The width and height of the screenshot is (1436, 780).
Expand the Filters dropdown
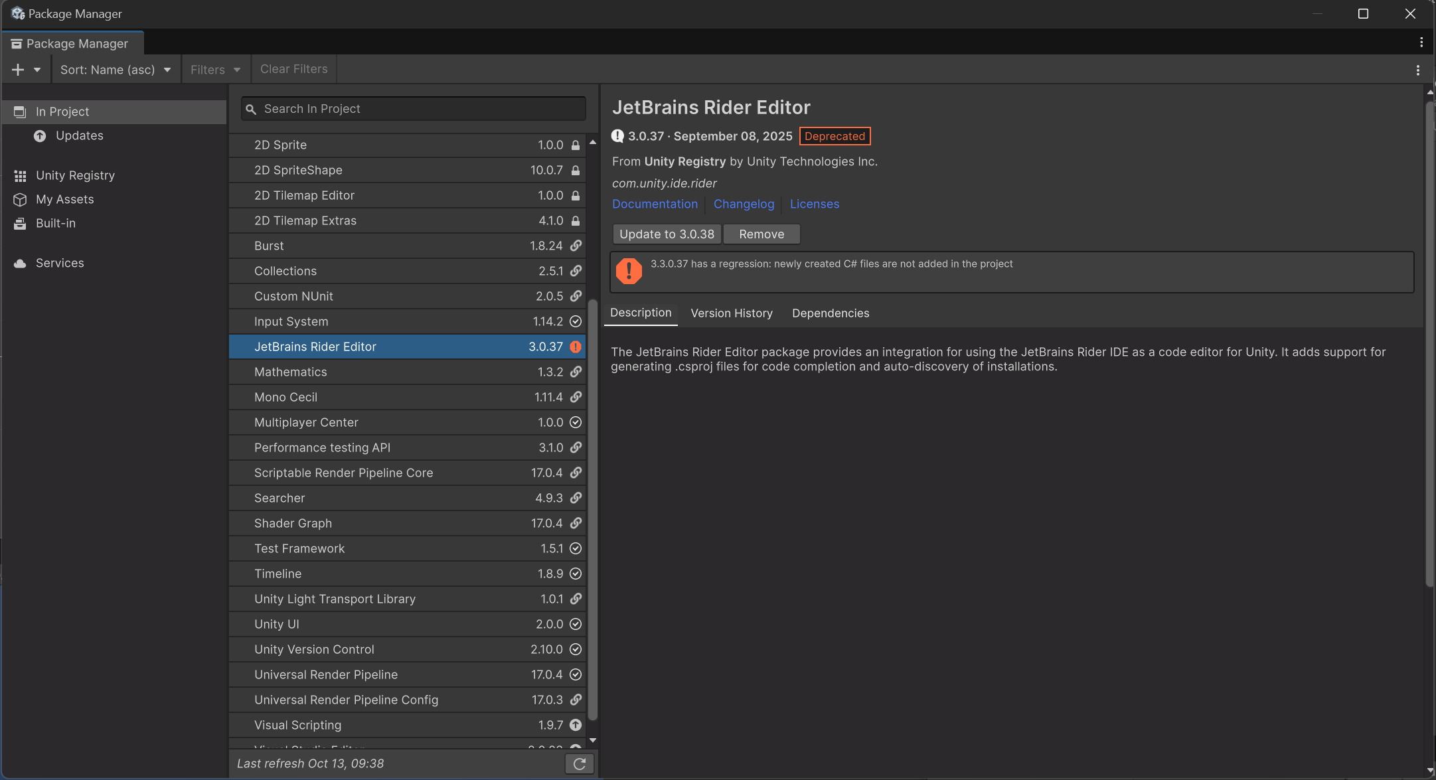[x=215, y=70]
